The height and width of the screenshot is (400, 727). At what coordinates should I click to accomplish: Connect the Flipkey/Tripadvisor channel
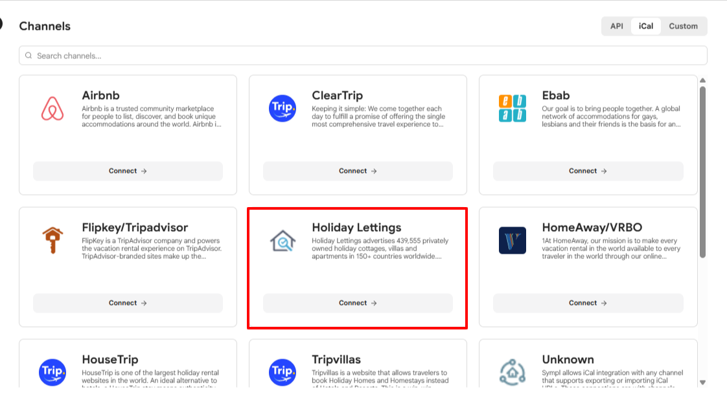click(128, 303)
